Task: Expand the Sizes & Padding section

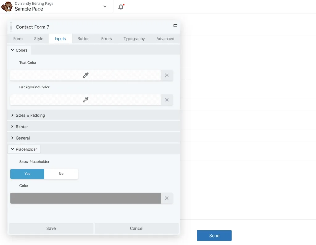Action: click(x=94, y=115)
